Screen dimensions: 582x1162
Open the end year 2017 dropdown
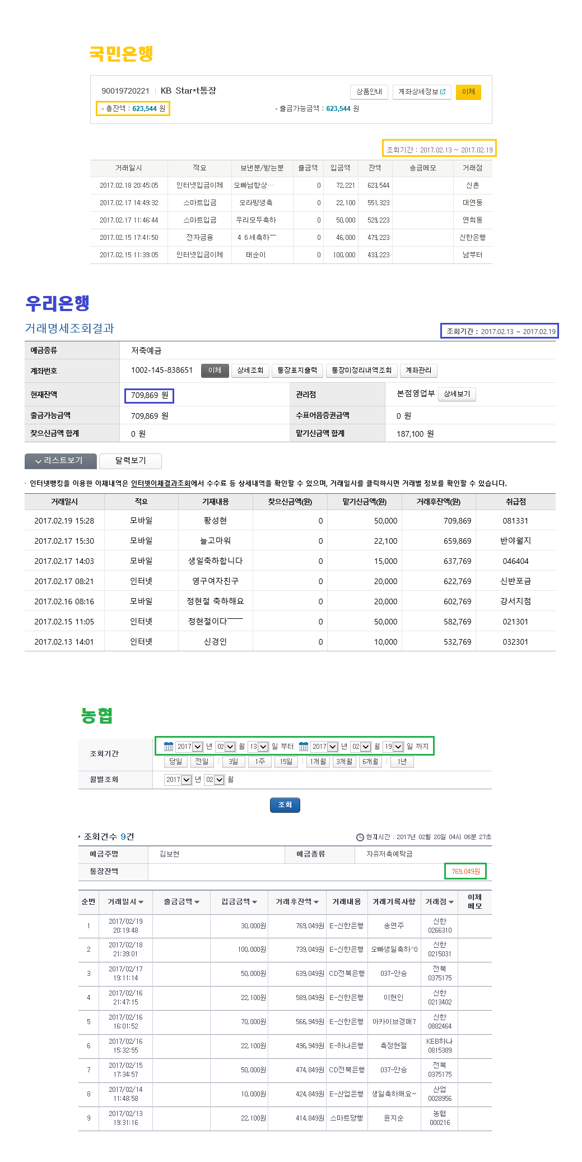coord(325,747)
